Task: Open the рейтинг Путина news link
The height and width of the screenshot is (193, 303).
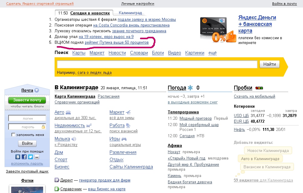Action: tap(117, 43)
